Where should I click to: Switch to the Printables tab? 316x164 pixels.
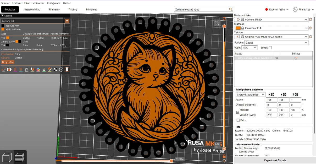point(91,9)
